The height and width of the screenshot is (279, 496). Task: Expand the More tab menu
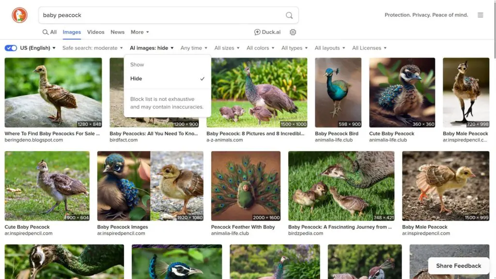[x=140, y=32]
